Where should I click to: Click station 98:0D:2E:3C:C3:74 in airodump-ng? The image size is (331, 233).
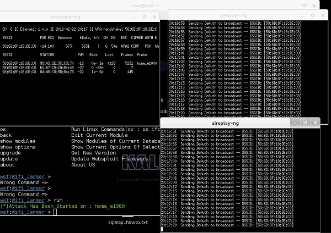click(x=57, y=63)
